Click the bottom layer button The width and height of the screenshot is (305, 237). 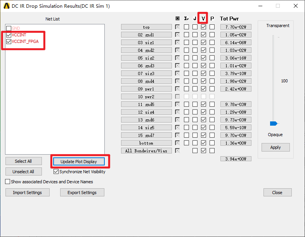(x=146, y=143)
